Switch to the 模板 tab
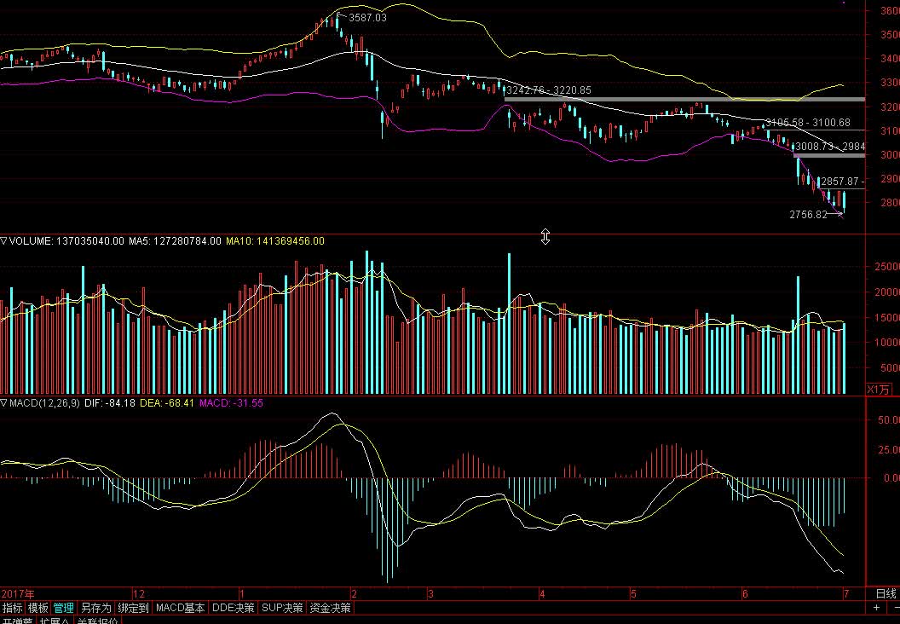The width and height of the screenshot is (900, 624). [x=38, y=608]
